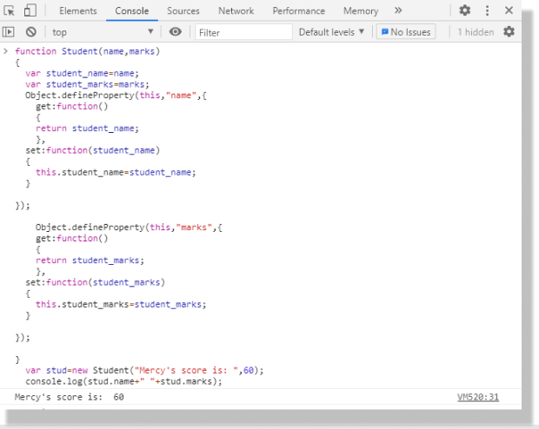539x429 pixels.
Task: Click the 1 hidden messages label
Action: [x=476, y=32]
